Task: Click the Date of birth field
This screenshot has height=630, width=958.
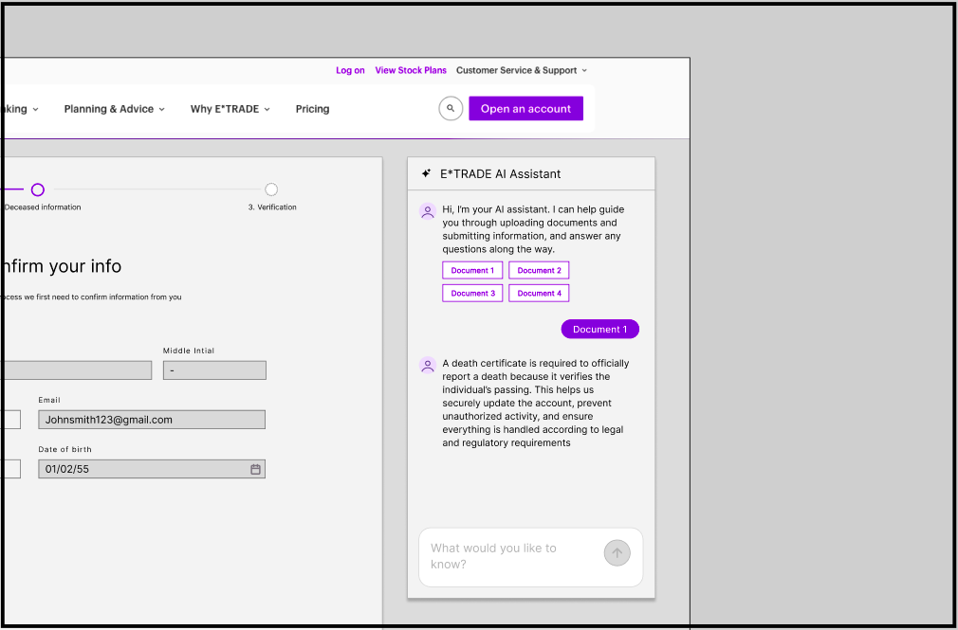Action: click(x=152, y=469)
